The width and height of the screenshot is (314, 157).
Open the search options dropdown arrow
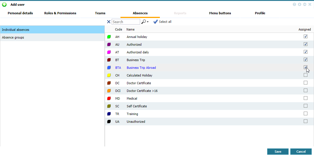coord(148,22)
